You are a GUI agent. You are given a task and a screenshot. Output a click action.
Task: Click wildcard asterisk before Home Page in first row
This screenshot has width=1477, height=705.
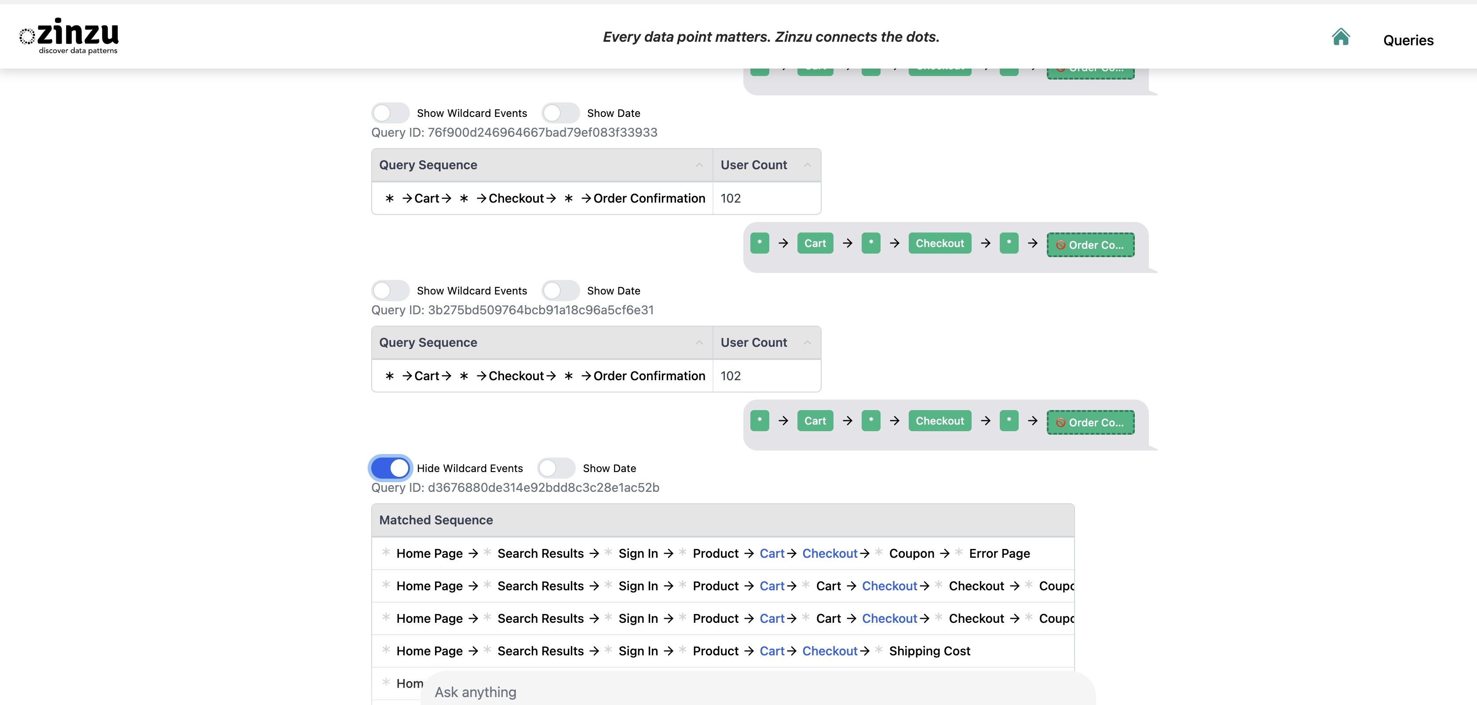(x=386, y=552)
